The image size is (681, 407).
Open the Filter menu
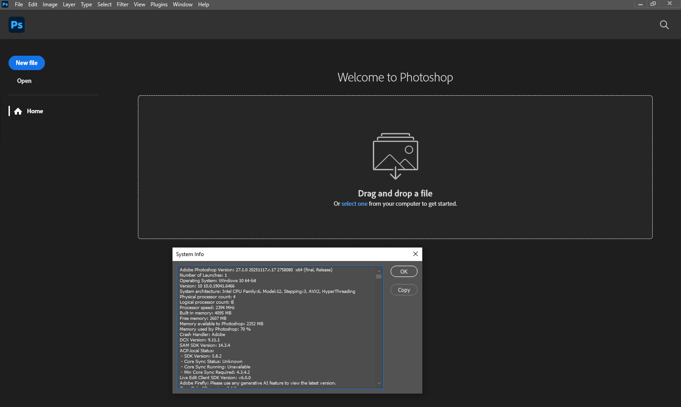[123, 4]
